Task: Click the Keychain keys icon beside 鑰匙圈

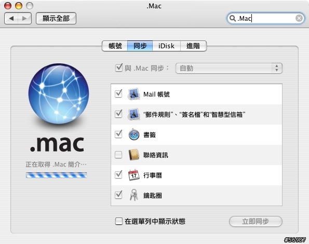Action: pyautogui.click(x=134, y=195)
